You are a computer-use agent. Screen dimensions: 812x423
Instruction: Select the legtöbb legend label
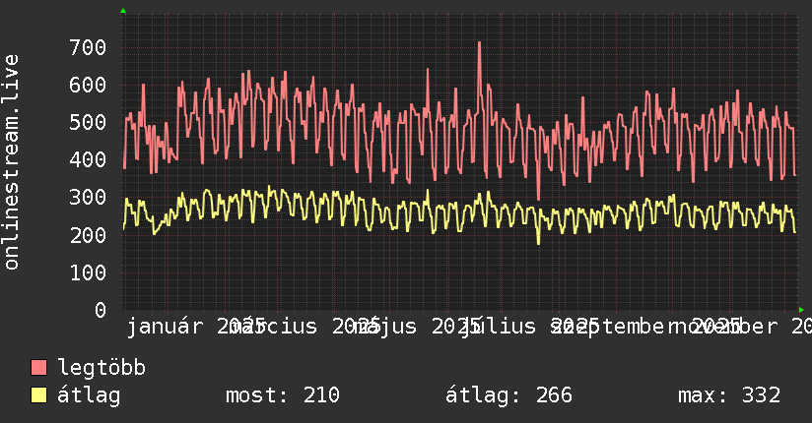tap(101, 368)
